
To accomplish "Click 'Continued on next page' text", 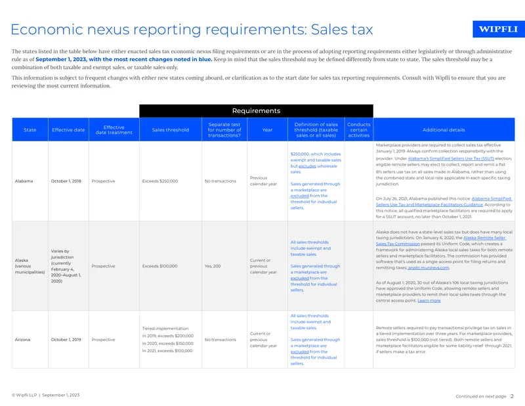I will click(481, 396).
